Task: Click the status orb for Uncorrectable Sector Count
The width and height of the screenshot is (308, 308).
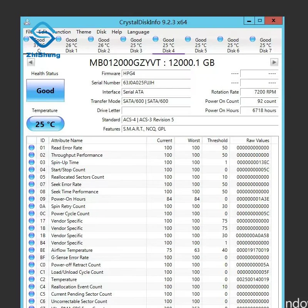Action: tap(32, 301)
